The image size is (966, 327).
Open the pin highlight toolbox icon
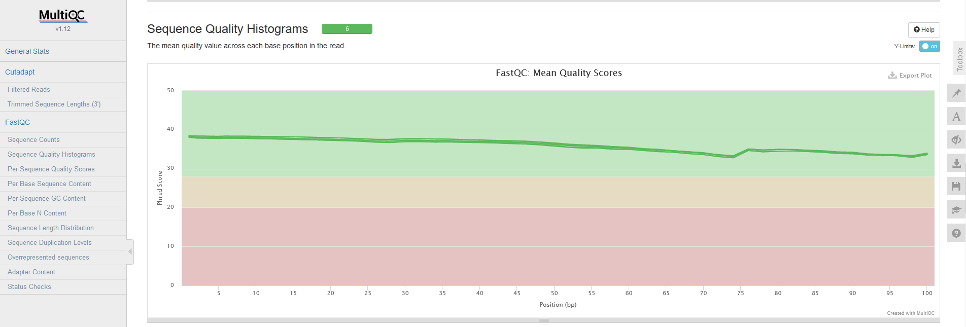tap(956, 93)
